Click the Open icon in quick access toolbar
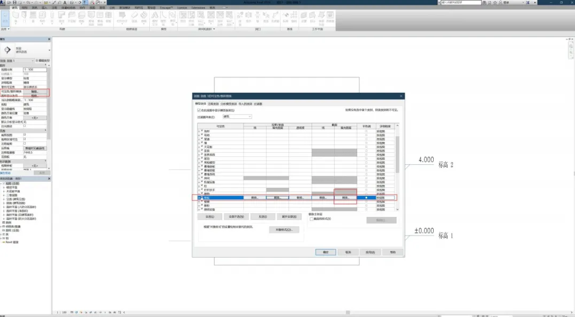575x317 pixels. pyautogui.click(x=9, y=3)
